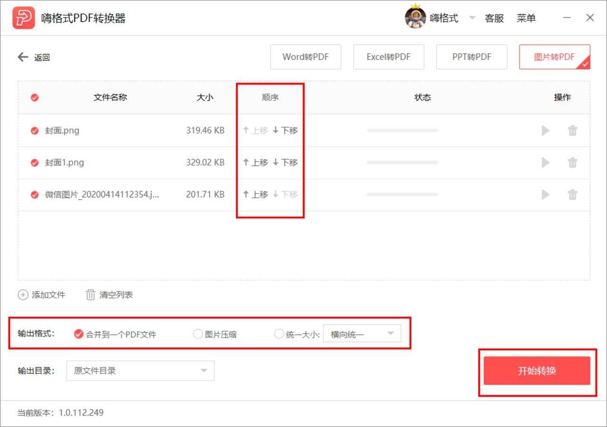The height and width of the screenshot is (427, 607).
Task: Select the 图片压缩 radio option
Action: [198, 334]
